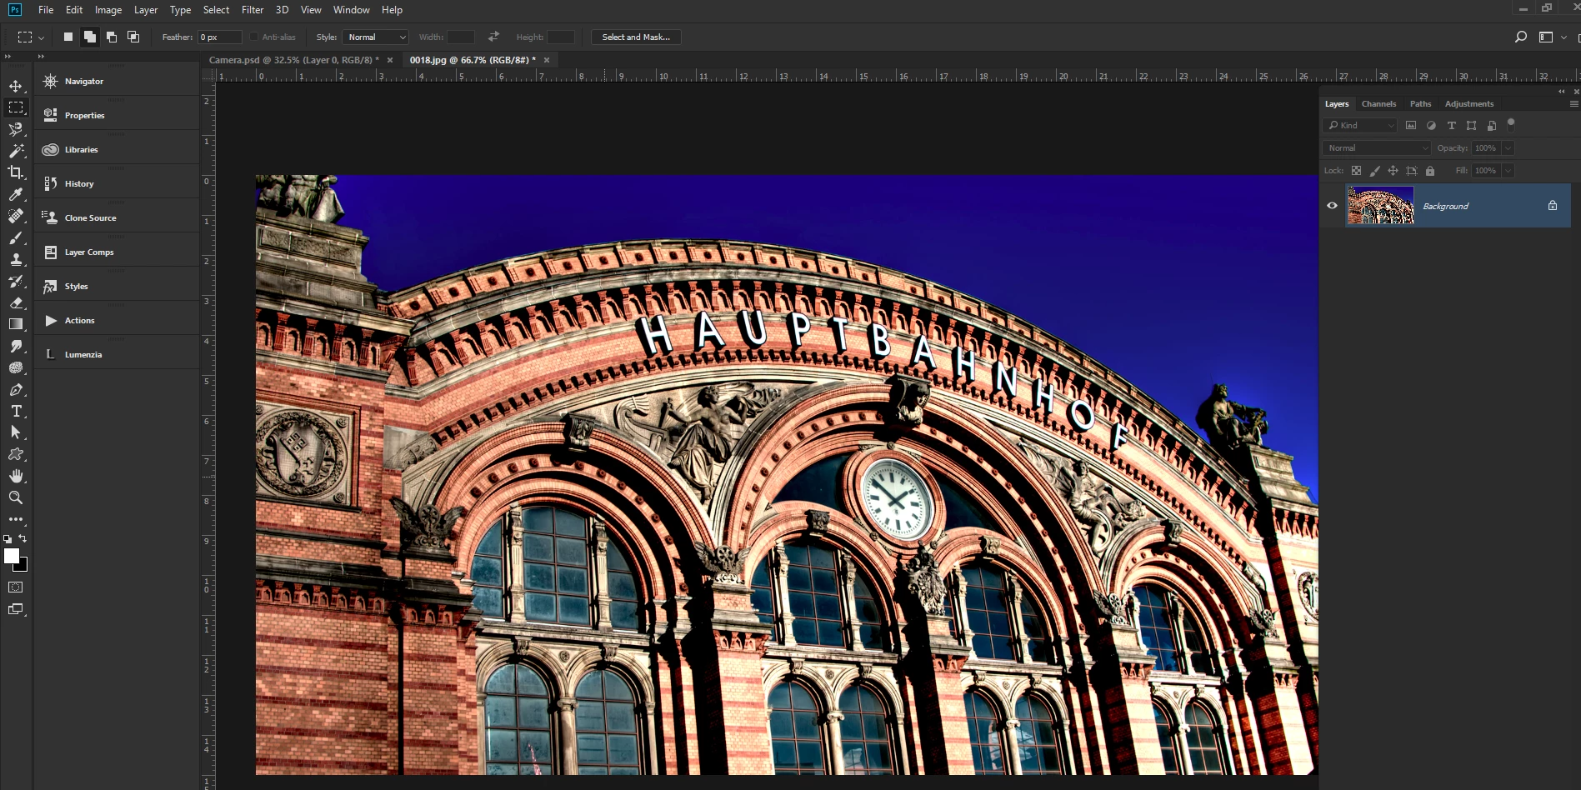Select the Sponge tool
Viewport: 1581px width, 790px height.
(16, 367)
